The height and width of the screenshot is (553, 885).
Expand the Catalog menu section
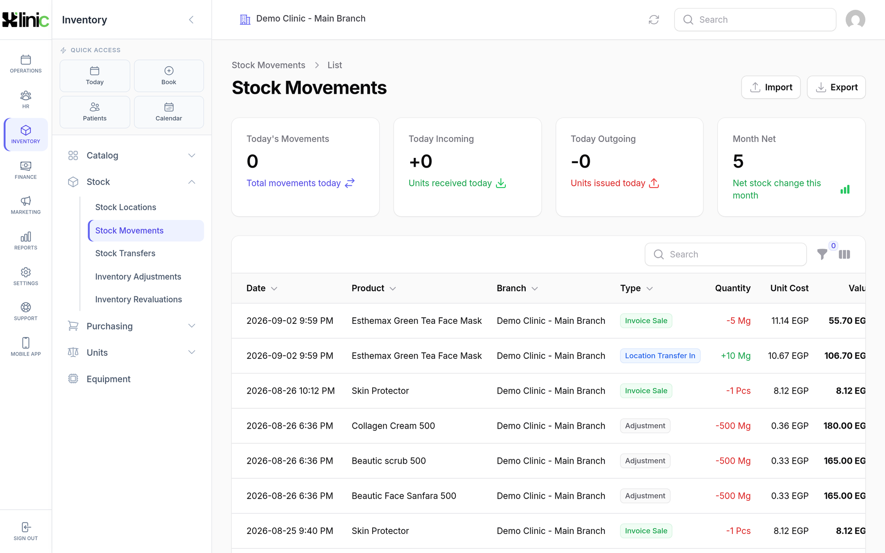pos(132,155)
